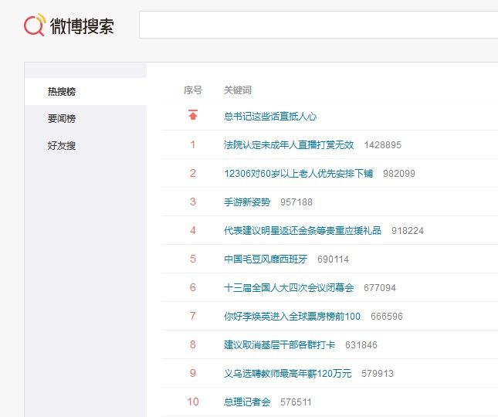Open pinned topic 总书记这些话直抵人心

coord(270,117)
